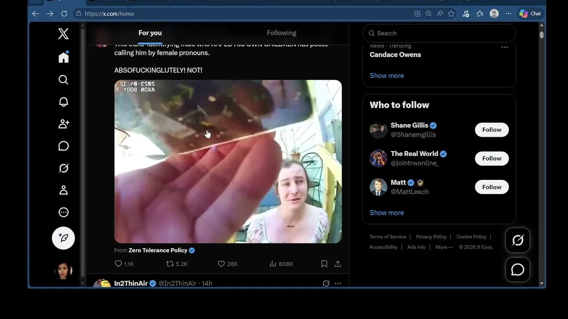The height and width of the screenshot is (319, 568).
Task: Open Zero Tolerance Policy source link
Action: click(158, 250)
